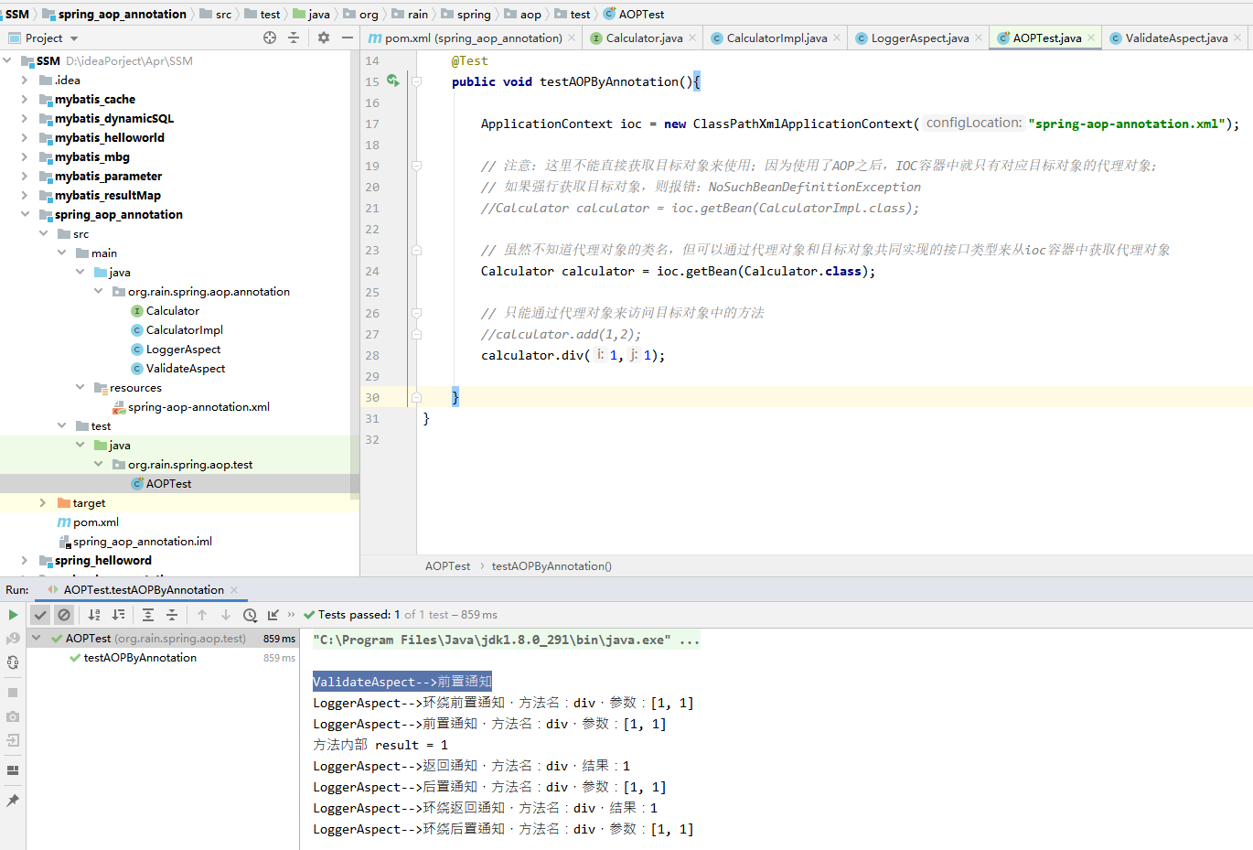
Task: Sort test results by duration
Action: pyautogui.click(x=119, y=615)
